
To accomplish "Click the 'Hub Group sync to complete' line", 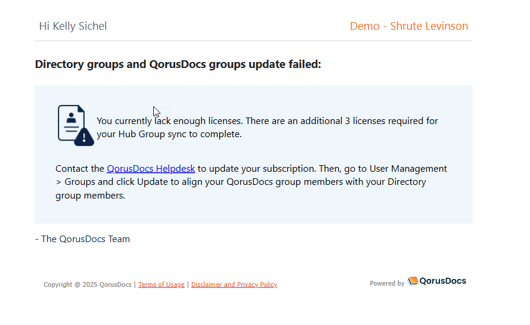I will point(169,134).
